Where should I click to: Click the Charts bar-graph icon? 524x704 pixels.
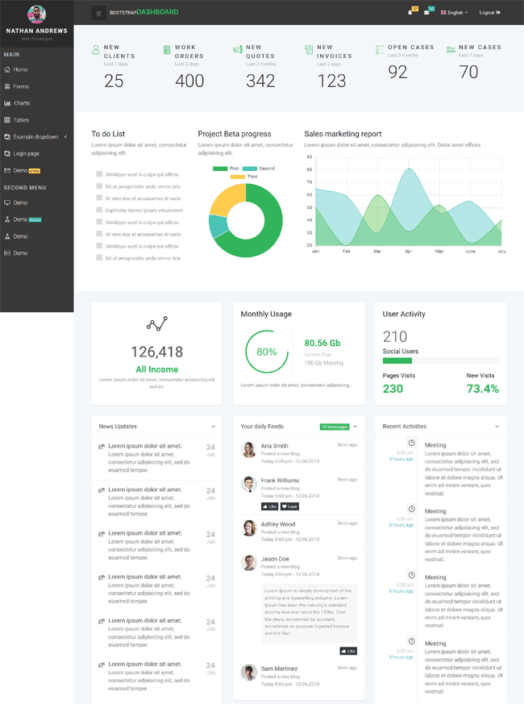coord(7,102)
